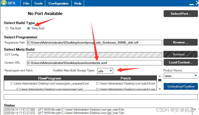Click the Select Port button
The width and height of the screenshot is (199, 115).
(x=181, y=14)
